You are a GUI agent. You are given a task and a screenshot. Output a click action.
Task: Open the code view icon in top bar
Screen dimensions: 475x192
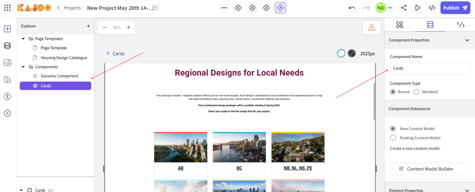(x=432, y=8)
